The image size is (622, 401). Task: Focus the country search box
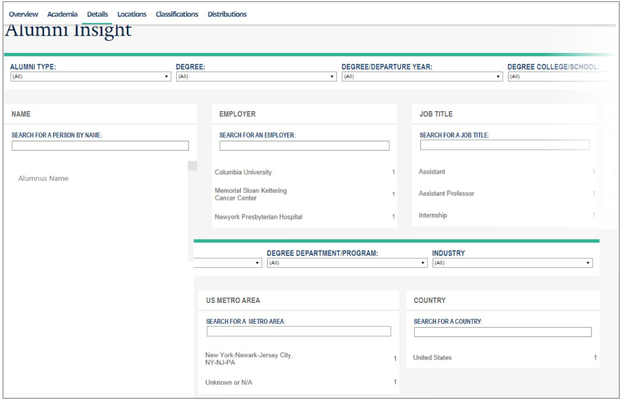[502, 332]
